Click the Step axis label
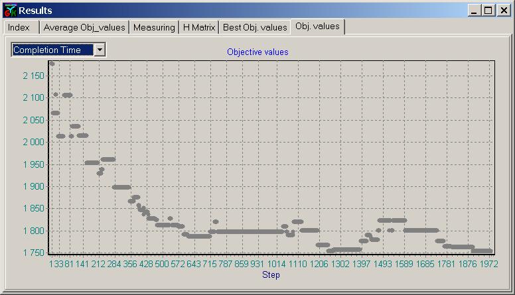This screenshot has height=295, width=515. 271,274
